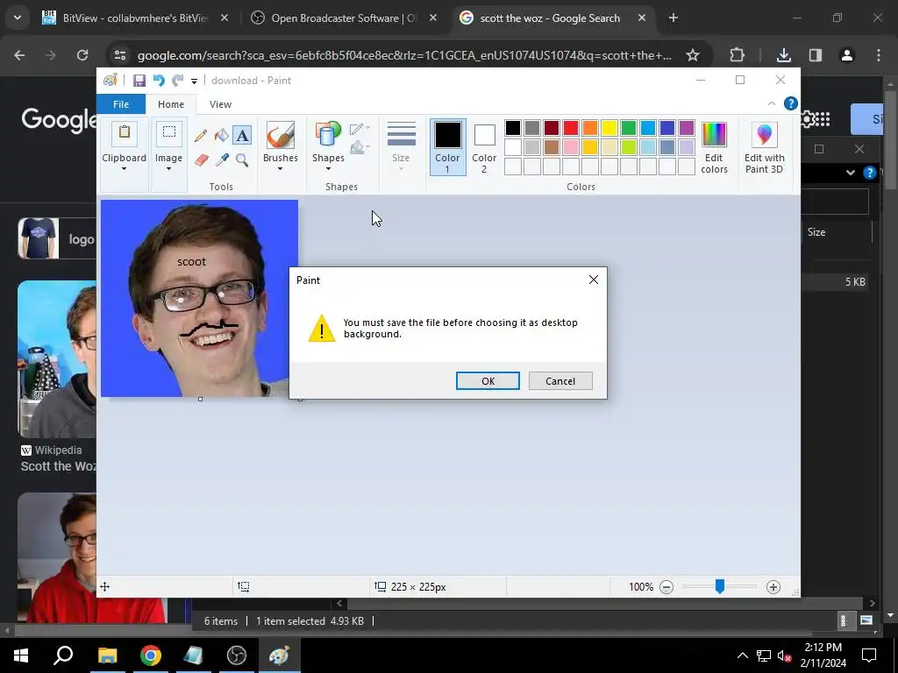Select the Pencil tool in Paint
898x673 pixels.
(201, 136)
